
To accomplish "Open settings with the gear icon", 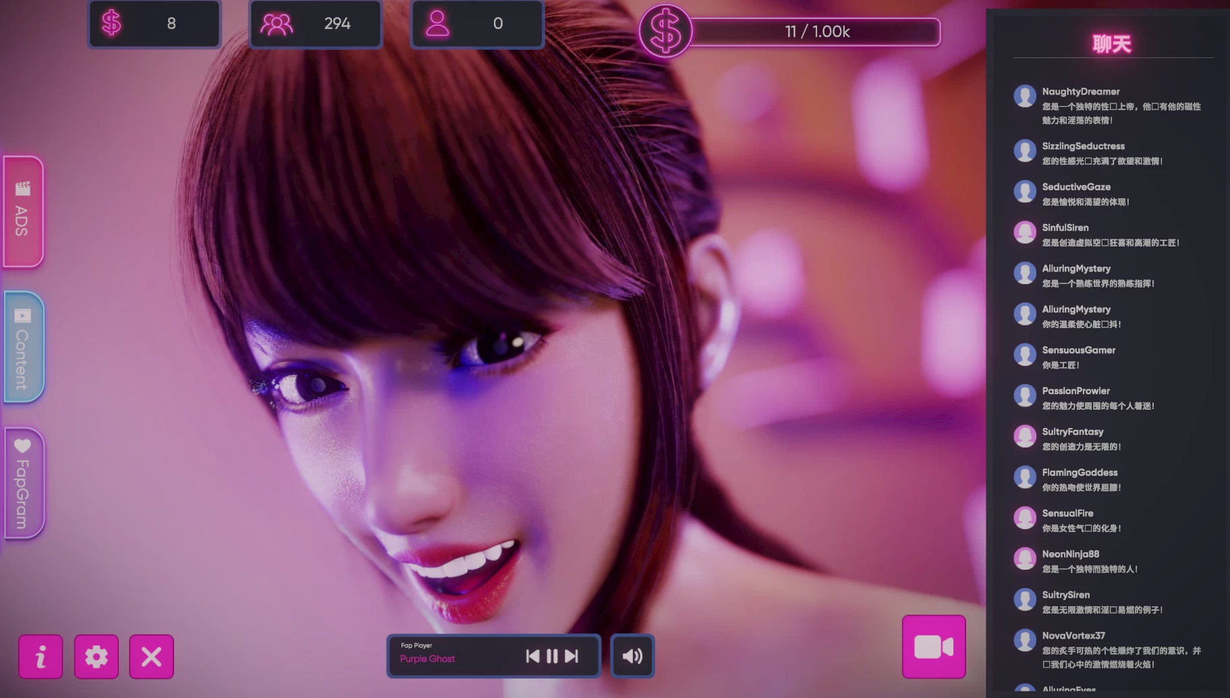I will 96,656.
